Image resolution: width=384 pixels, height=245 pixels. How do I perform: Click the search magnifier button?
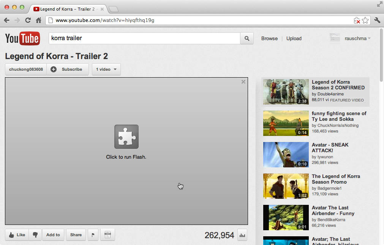click(x=247, y=38)
